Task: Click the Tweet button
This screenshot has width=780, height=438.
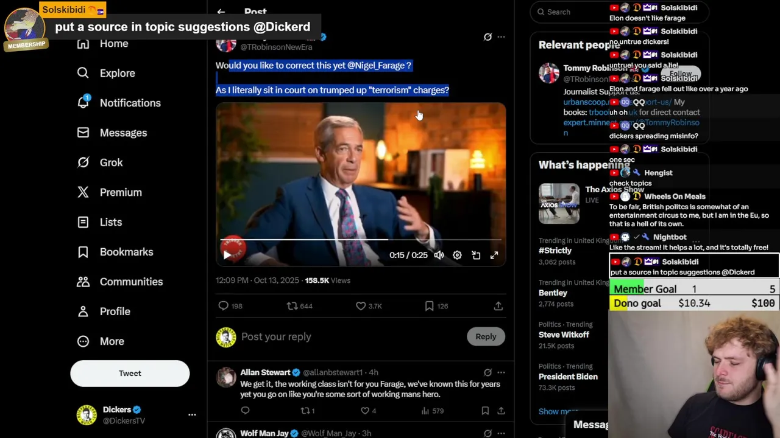Action: click(x=130, y=374)
